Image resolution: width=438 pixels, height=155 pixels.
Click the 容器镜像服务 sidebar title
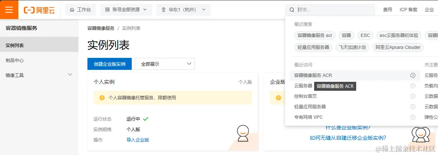[21, 28]
